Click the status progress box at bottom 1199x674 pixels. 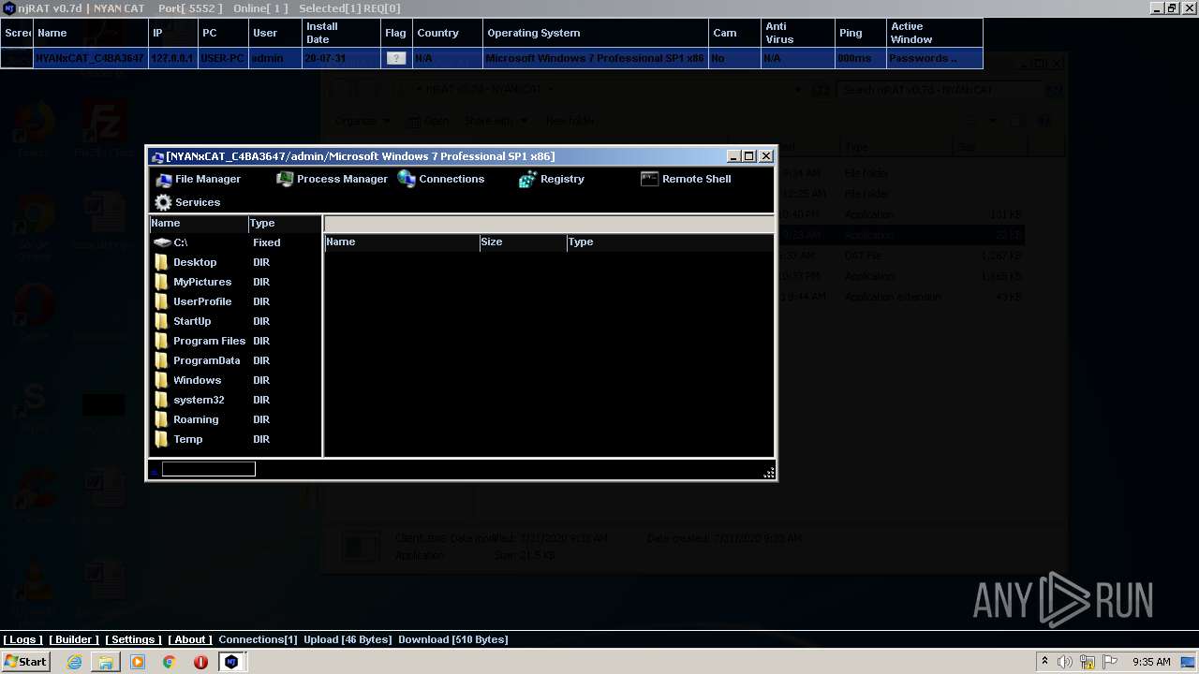point(208,469)
